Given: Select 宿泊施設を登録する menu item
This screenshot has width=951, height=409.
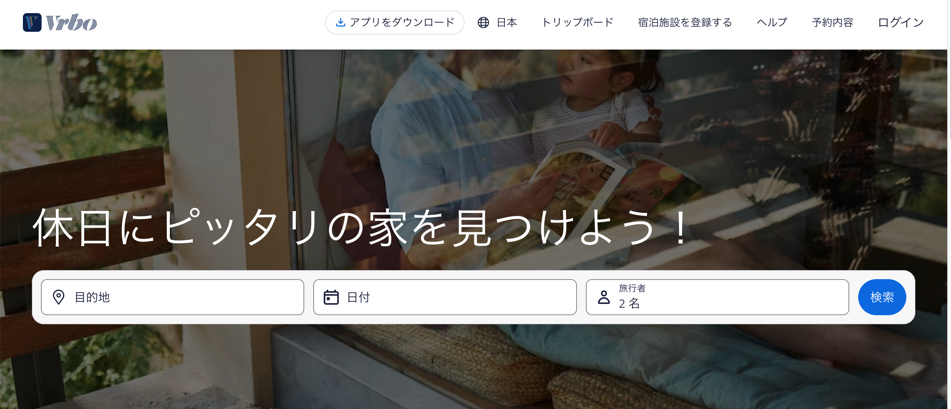Looking at the screenshot, I should (685, 23).
